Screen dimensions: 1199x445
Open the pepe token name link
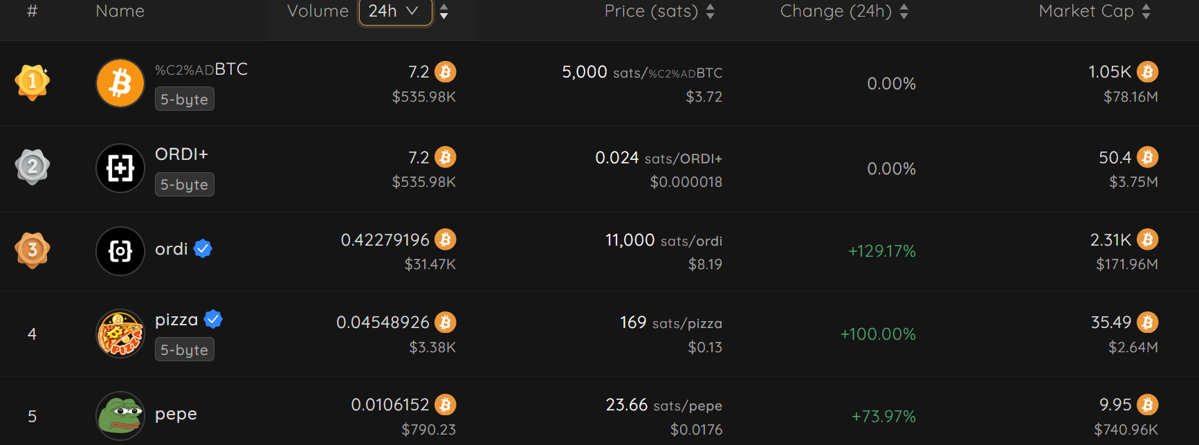(176, 414)
